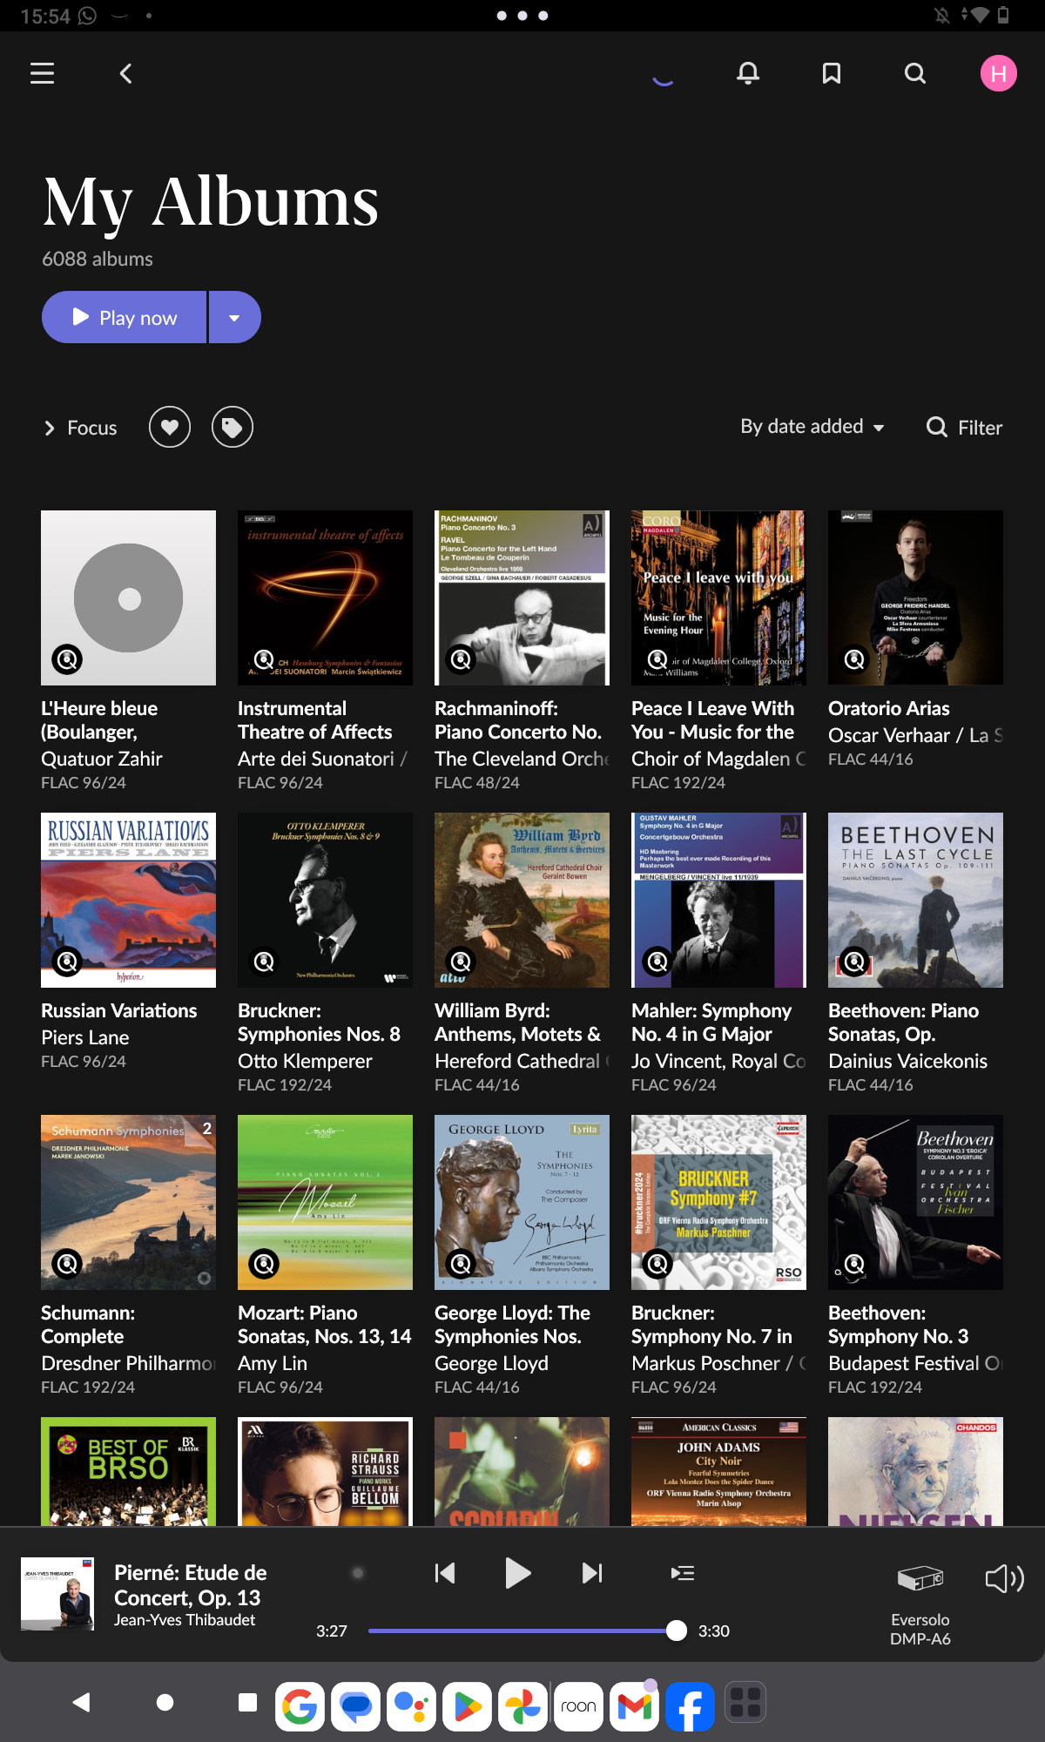Open Rachmaninoff Piano Concerto album cover
The height and width of the screenshot is (1742, 1045).
(x=522, y=598)
